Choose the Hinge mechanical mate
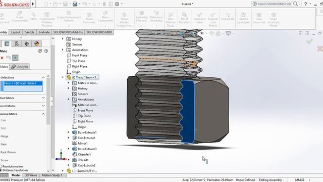This screenshot has height=182, width=323. [x=5, y=136]
